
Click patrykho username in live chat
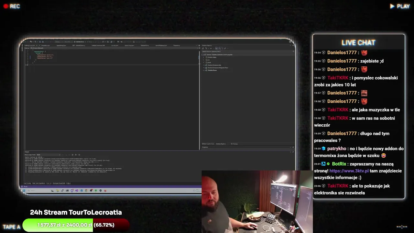click(x=337, y=149)
